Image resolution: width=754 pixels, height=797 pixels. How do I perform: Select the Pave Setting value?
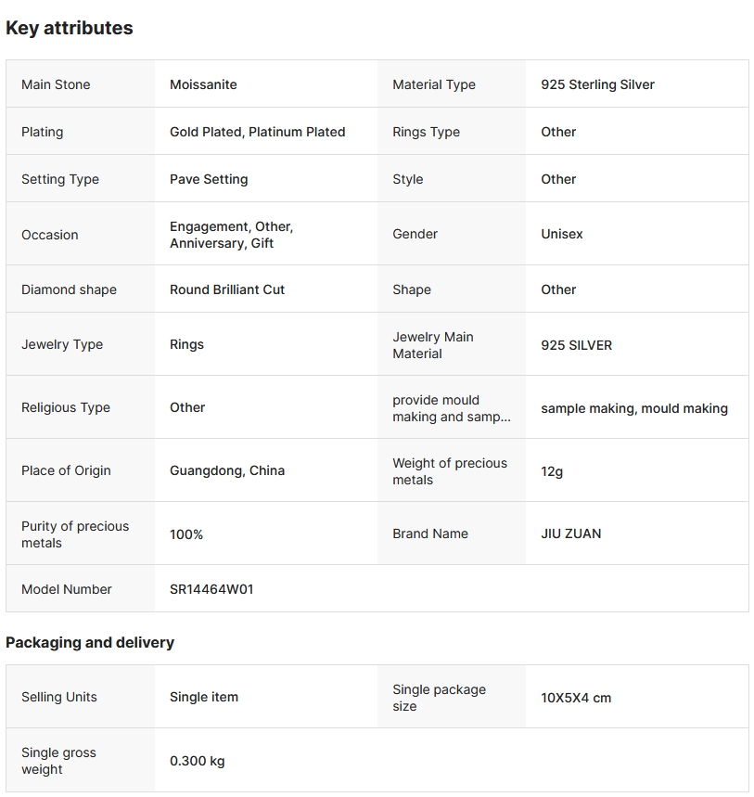pos(209,179)
